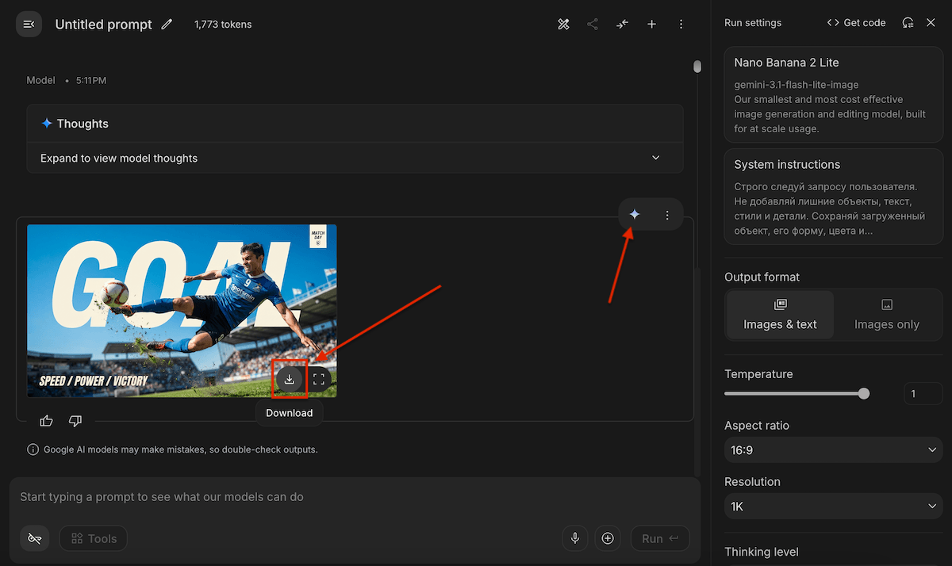The width and height of the screenshot is (952, 566).
Task: Open the top bar more options menu
Action: (681, 25)
